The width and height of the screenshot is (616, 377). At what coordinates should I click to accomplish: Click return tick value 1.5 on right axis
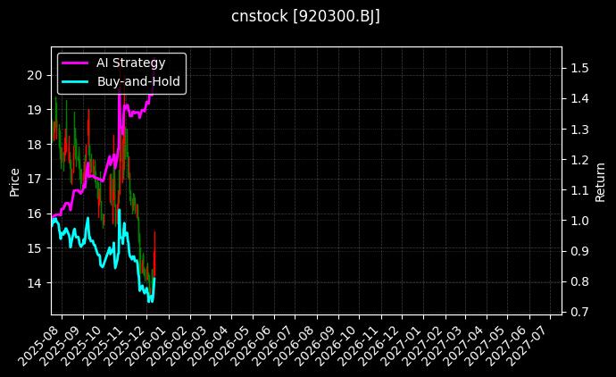click(x=579, y=68)
